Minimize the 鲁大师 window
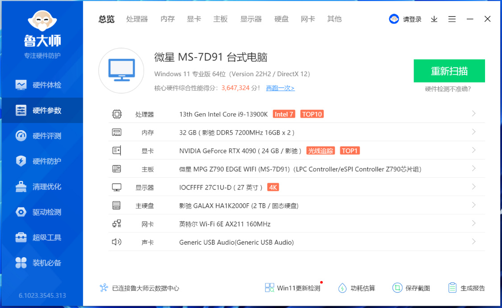 [470, 19]
